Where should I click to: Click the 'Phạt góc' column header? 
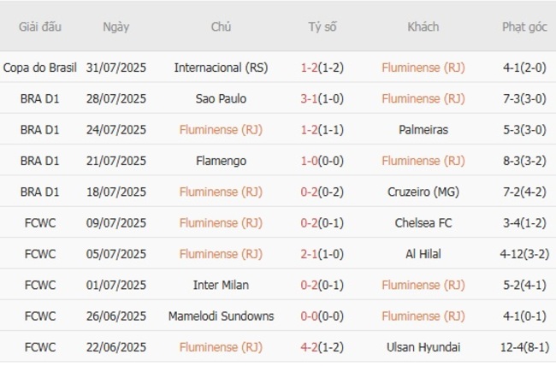pyautogui.click(x=524, y=27)
